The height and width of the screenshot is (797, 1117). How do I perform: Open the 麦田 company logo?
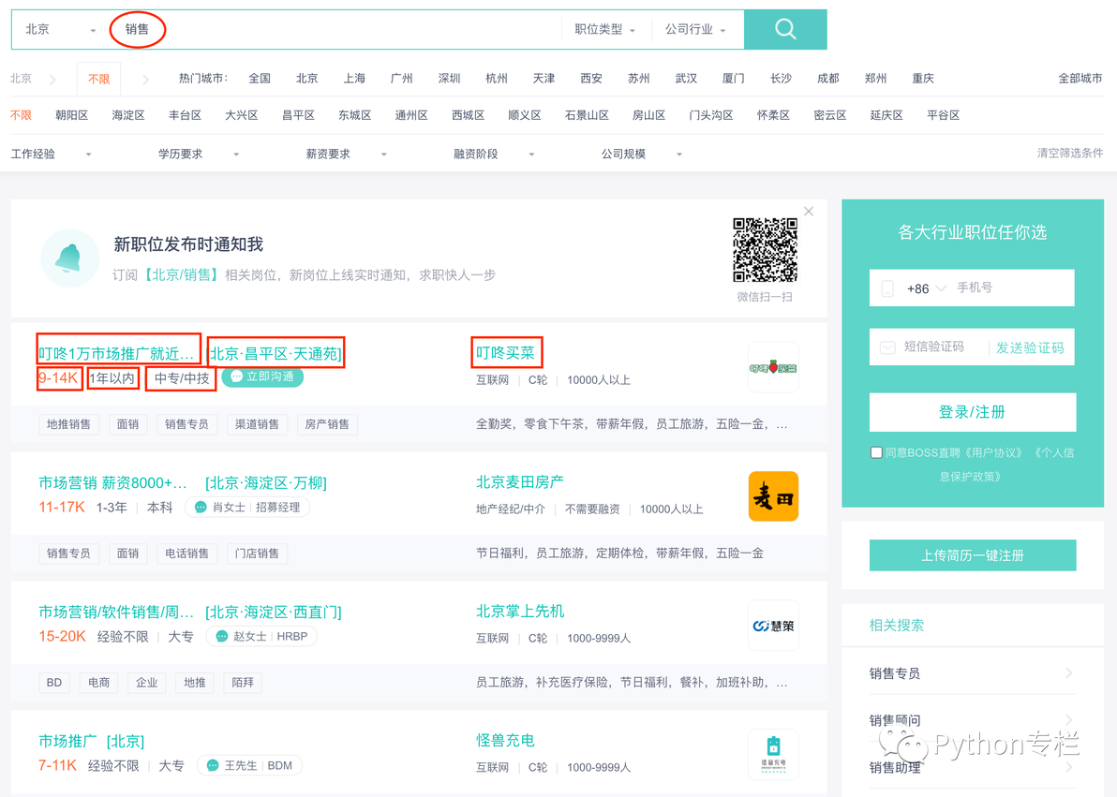click(x=773, y=496)
